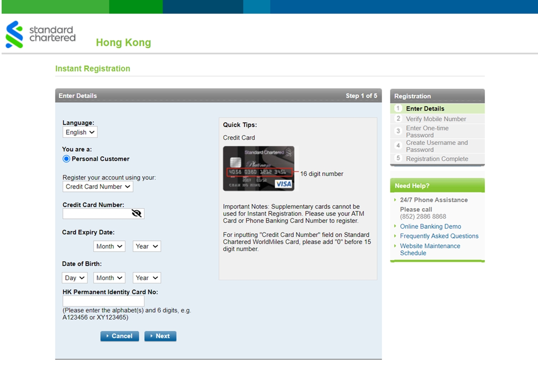Click the Standard Chartered logo
The height and width of the screenshot is (368, 538).
coord(41,35)
